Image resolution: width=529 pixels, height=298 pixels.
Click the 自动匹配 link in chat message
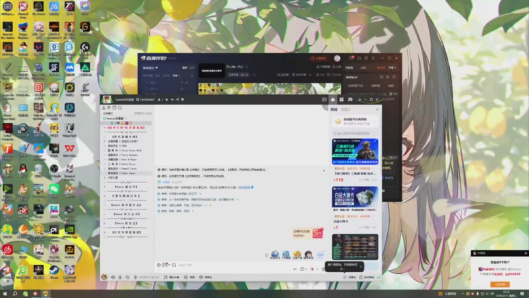[x=245, y=187]
